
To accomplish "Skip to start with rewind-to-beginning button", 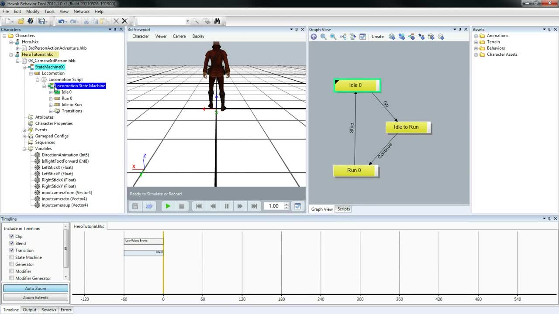I will (x=199, y=206).
